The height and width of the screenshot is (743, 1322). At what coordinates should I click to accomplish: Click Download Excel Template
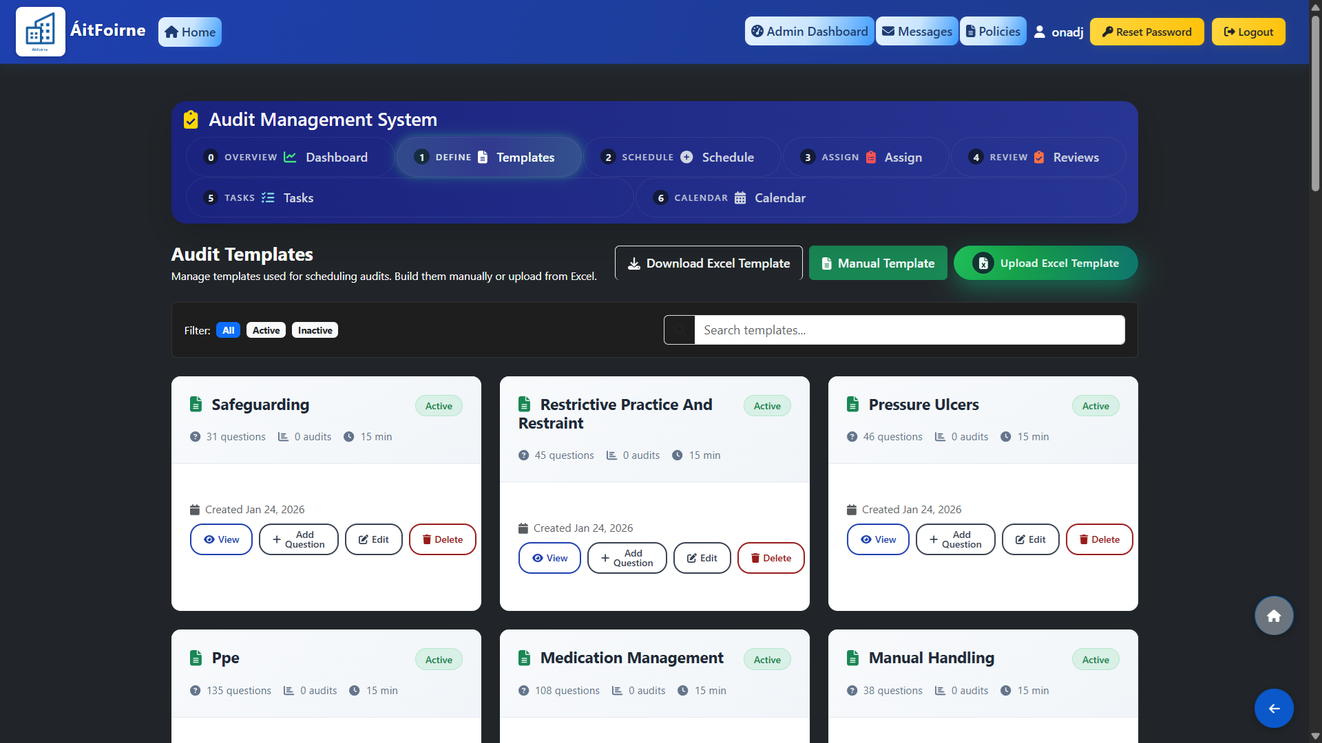tap(709, 263)
